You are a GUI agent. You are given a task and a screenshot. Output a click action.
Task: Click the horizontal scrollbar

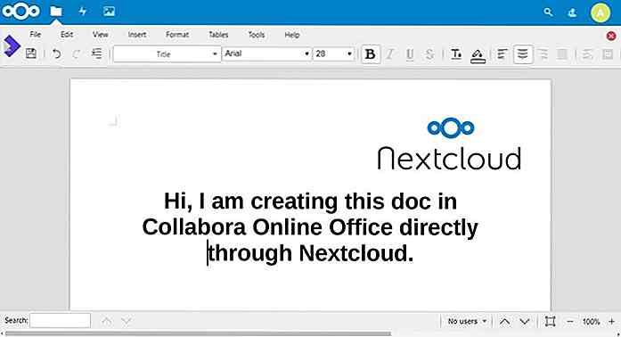198,333
